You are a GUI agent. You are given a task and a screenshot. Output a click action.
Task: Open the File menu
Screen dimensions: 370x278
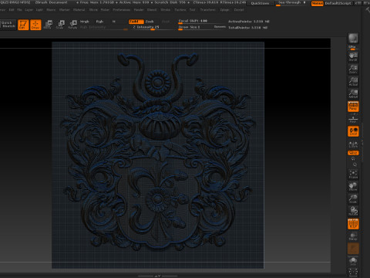(19, 10)
